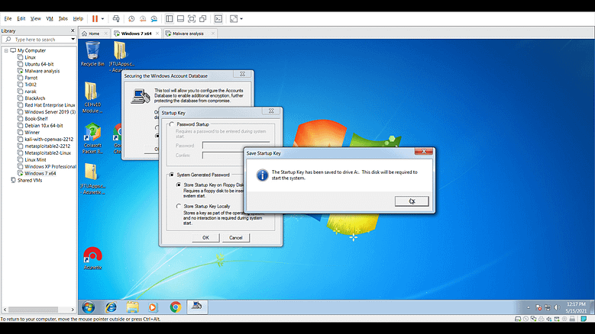
Task: Close the Save Startup Key dialog
Action: coord(424,152)
